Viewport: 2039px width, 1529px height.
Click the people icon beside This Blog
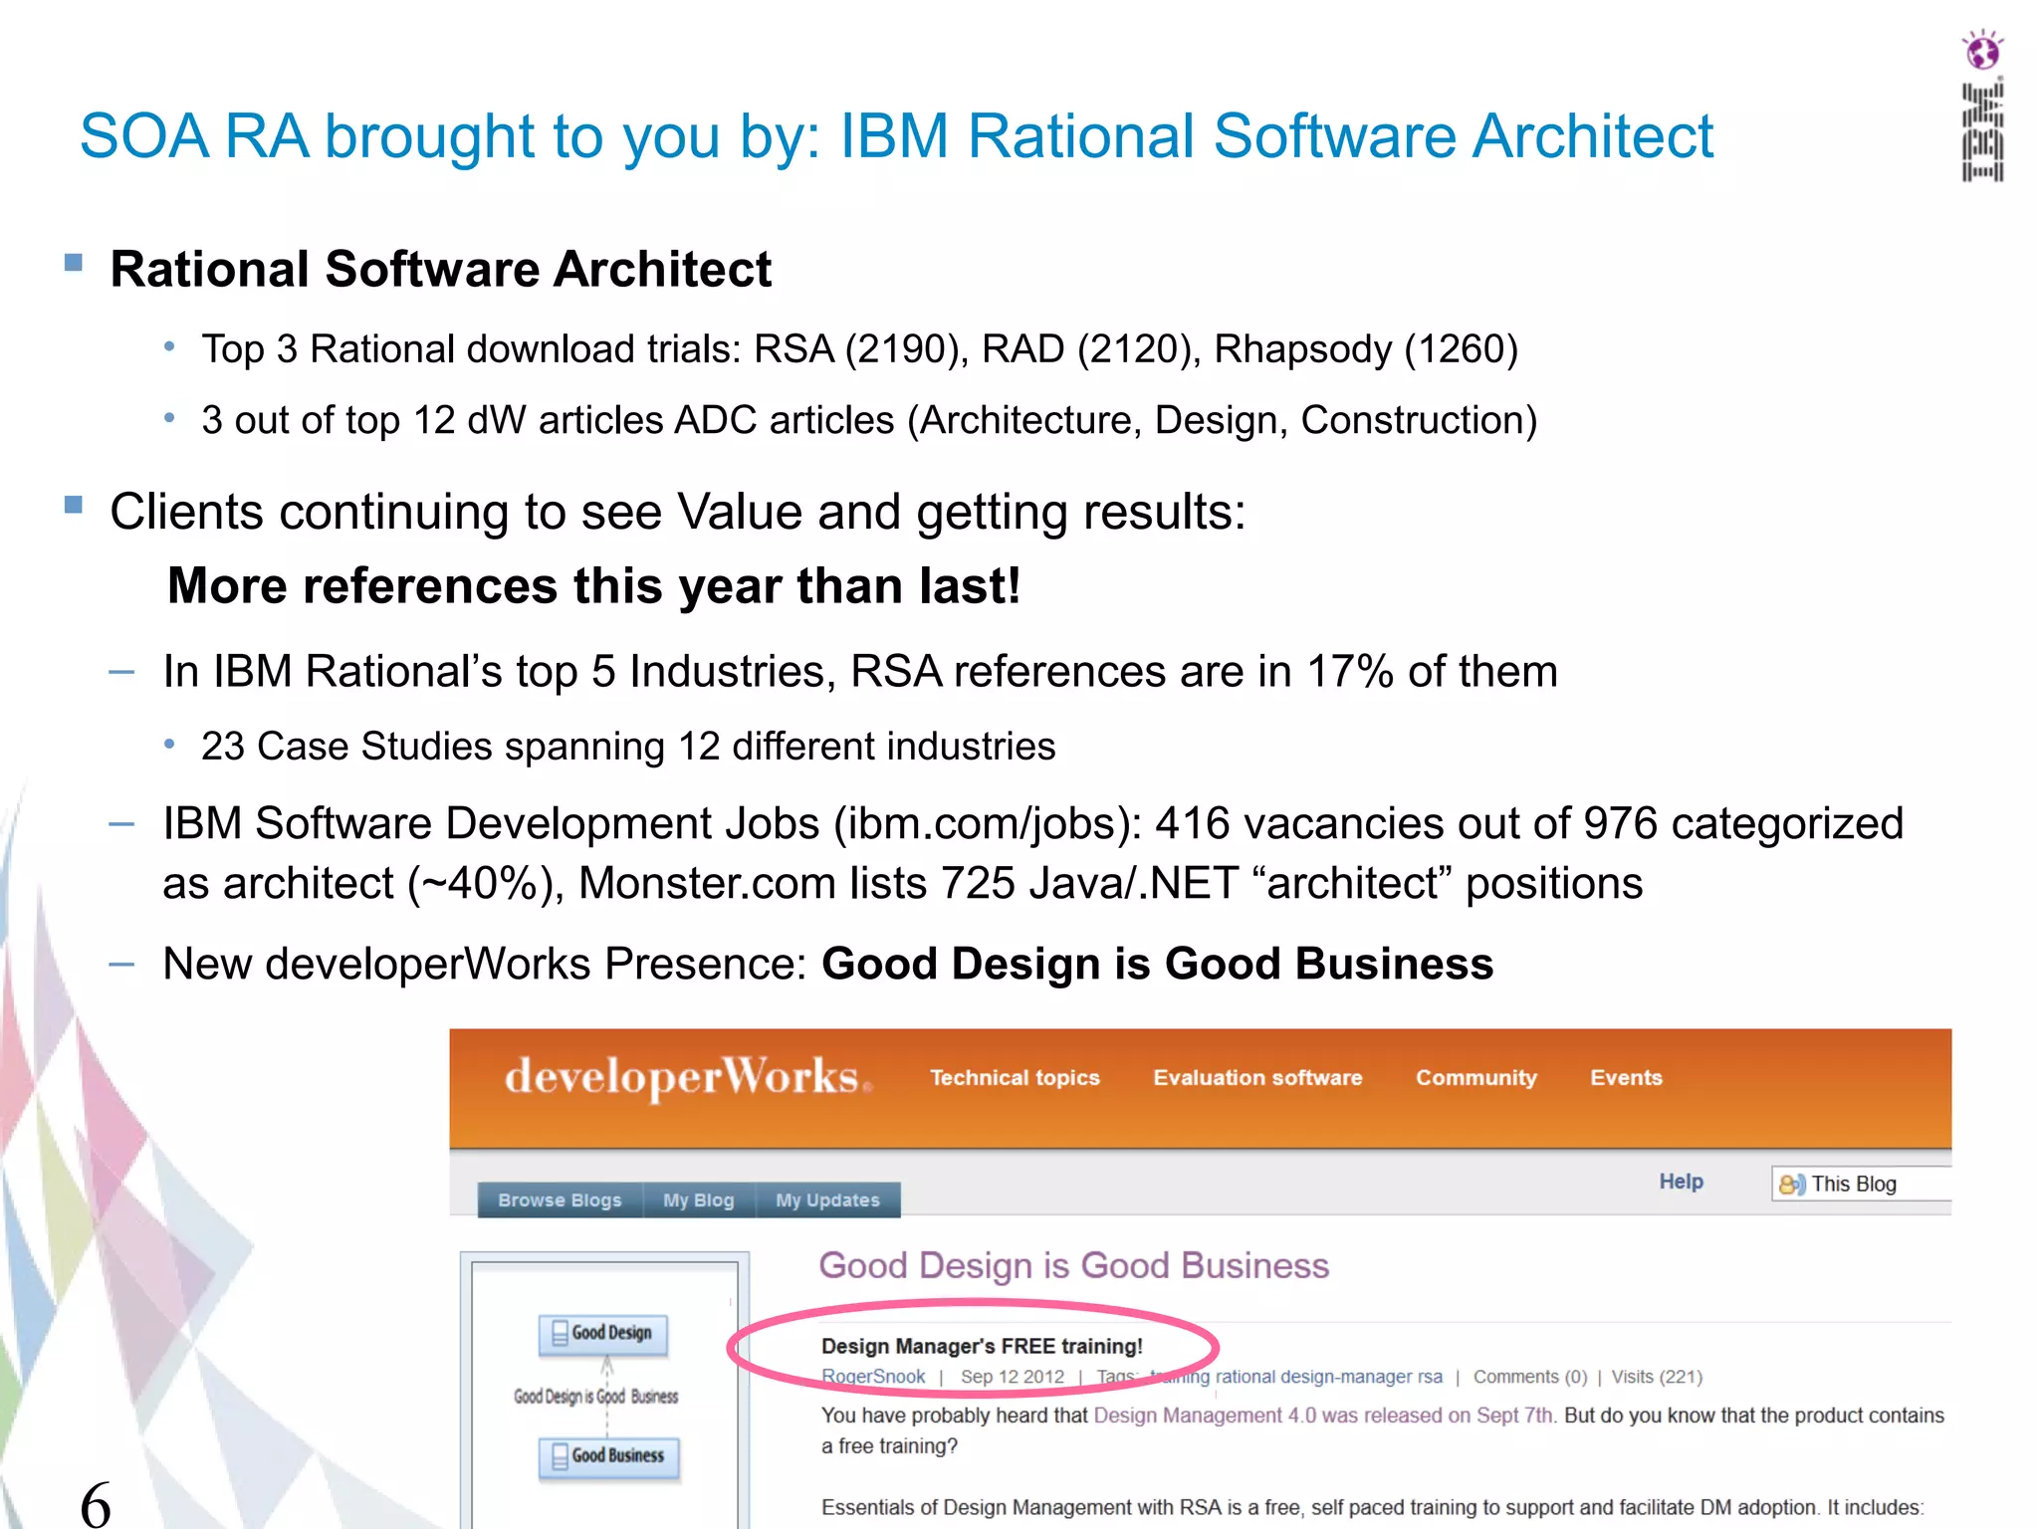click(x=1791, y=1184)
